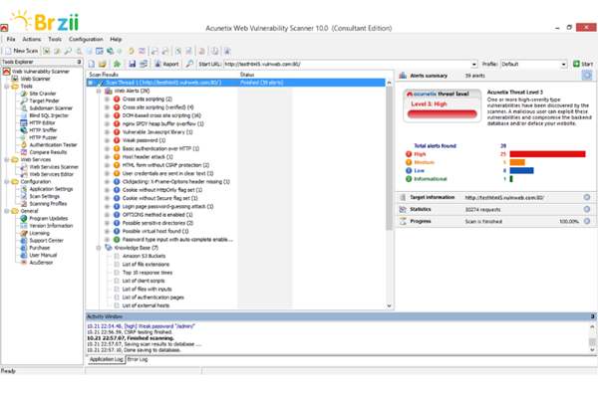Open the Configuration menu

pyautogui.click(x=86, y=39)
